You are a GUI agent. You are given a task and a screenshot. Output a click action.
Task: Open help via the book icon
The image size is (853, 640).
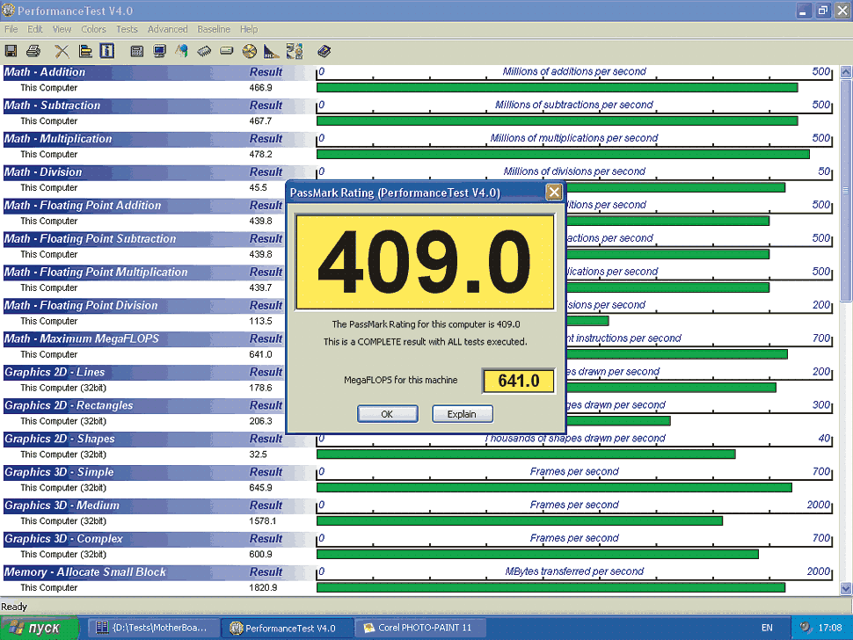[x=324, y=51]
